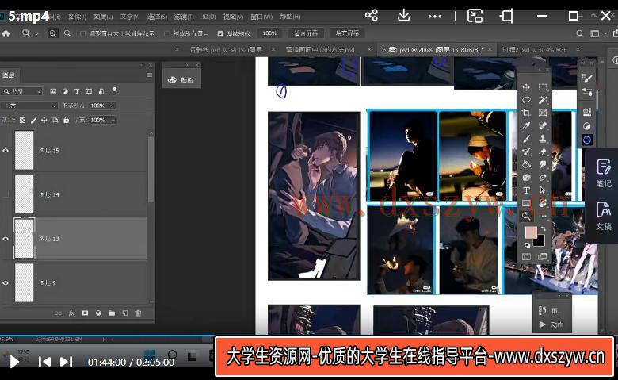The width and height of the screenshot is (618, 380).
Task: Toggle zoom all windows checkbox
Action: (166, 33)
